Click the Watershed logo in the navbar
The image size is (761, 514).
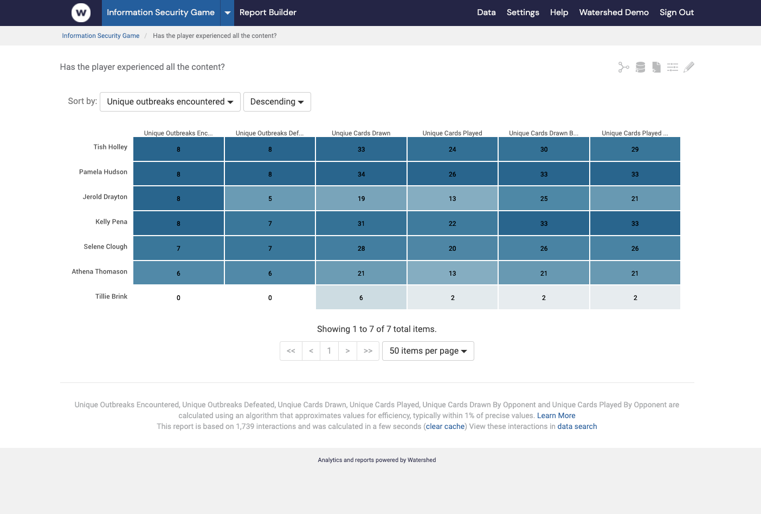[x=81, y=12]
